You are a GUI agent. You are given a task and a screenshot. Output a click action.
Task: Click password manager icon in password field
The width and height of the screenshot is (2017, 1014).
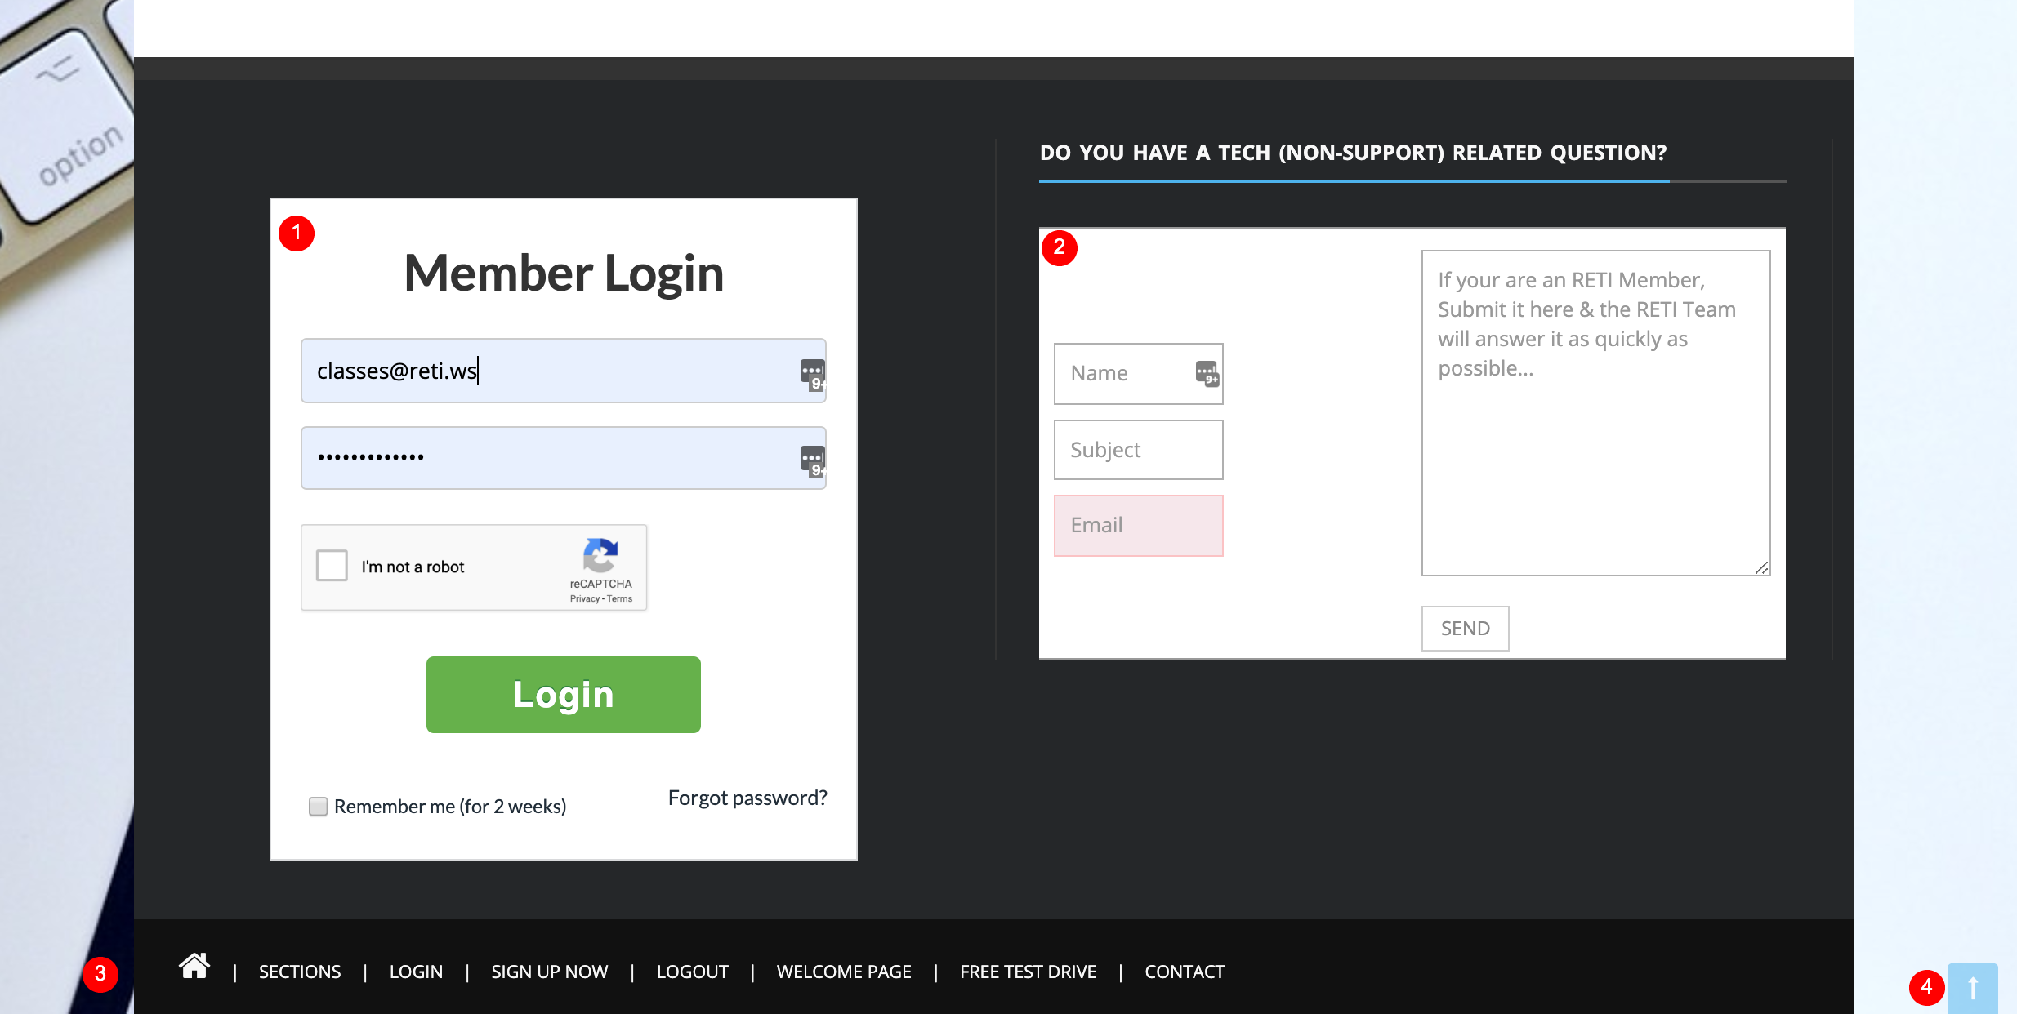pos(812,461)
